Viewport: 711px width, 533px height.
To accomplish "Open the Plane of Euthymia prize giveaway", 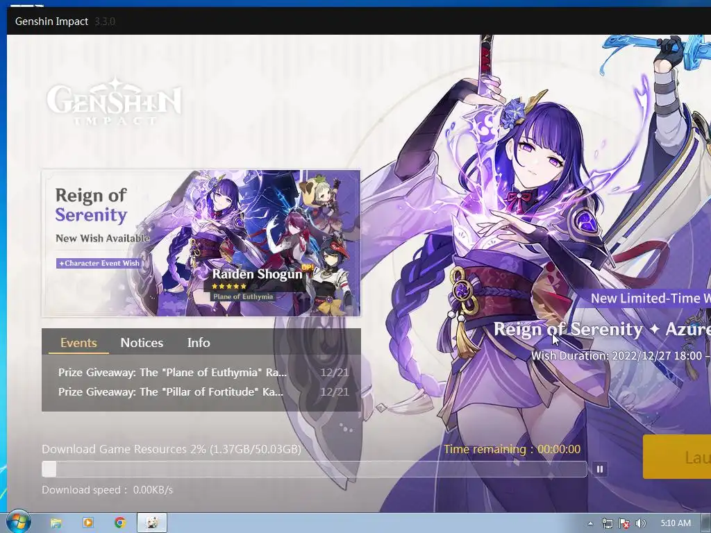I will (203, 373).
